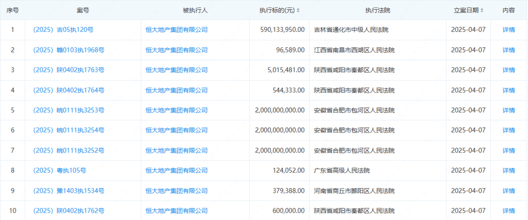Open case (2025) 陕0402执1762号
Screen dimensions: 528x220
pos(69,211)
